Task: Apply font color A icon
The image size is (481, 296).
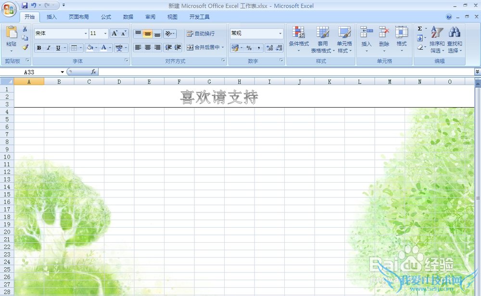Action: [x=104, y=48]
